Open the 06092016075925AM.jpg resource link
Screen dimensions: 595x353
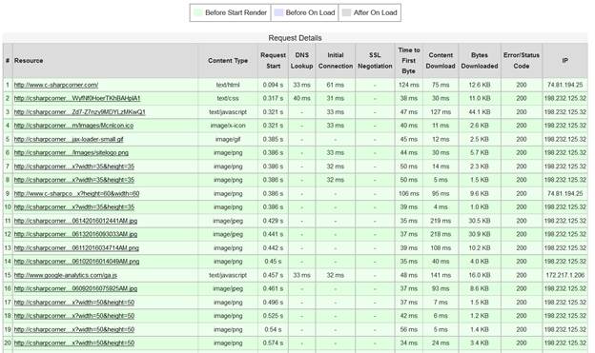(75, 288)
